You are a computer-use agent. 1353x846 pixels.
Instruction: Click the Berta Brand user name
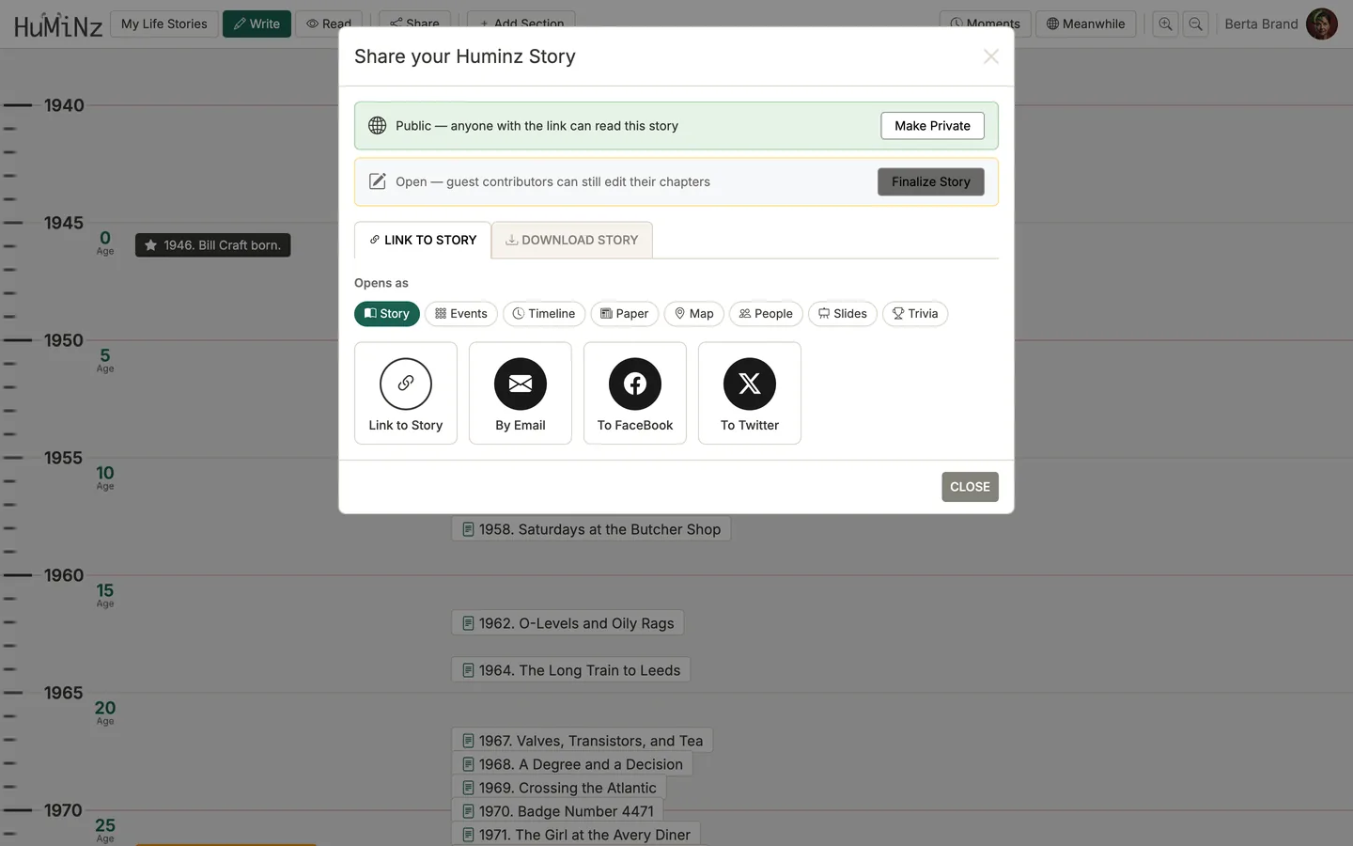[1261, 23]
